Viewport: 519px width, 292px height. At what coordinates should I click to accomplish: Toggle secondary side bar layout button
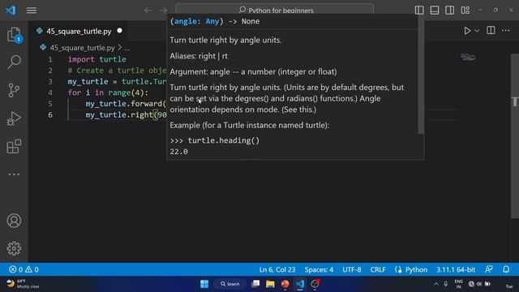click(x=450, y=11)
